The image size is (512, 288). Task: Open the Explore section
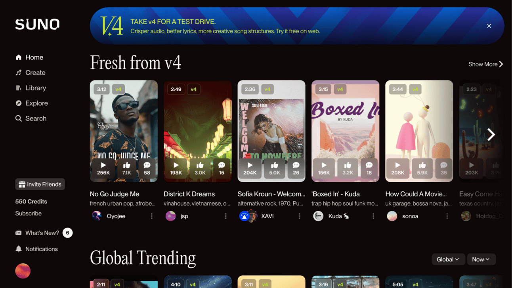32,103
